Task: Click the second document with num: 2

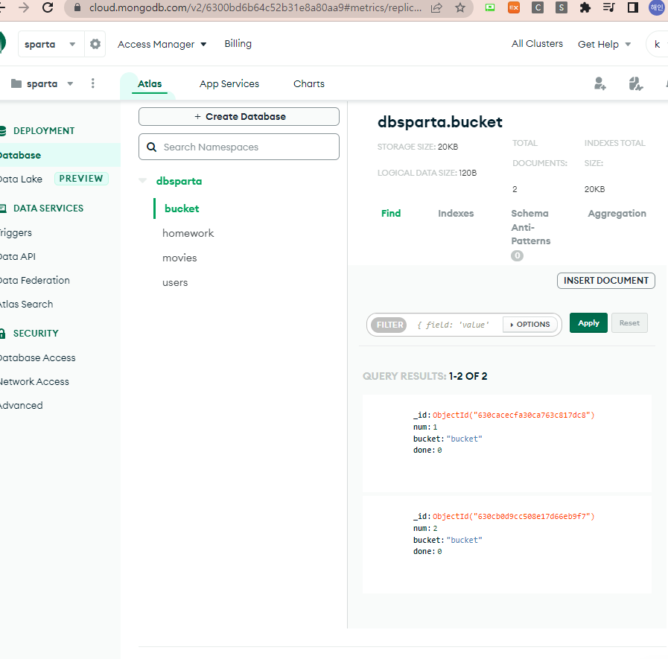Action: pyautogui.click(x=507, y=544)
